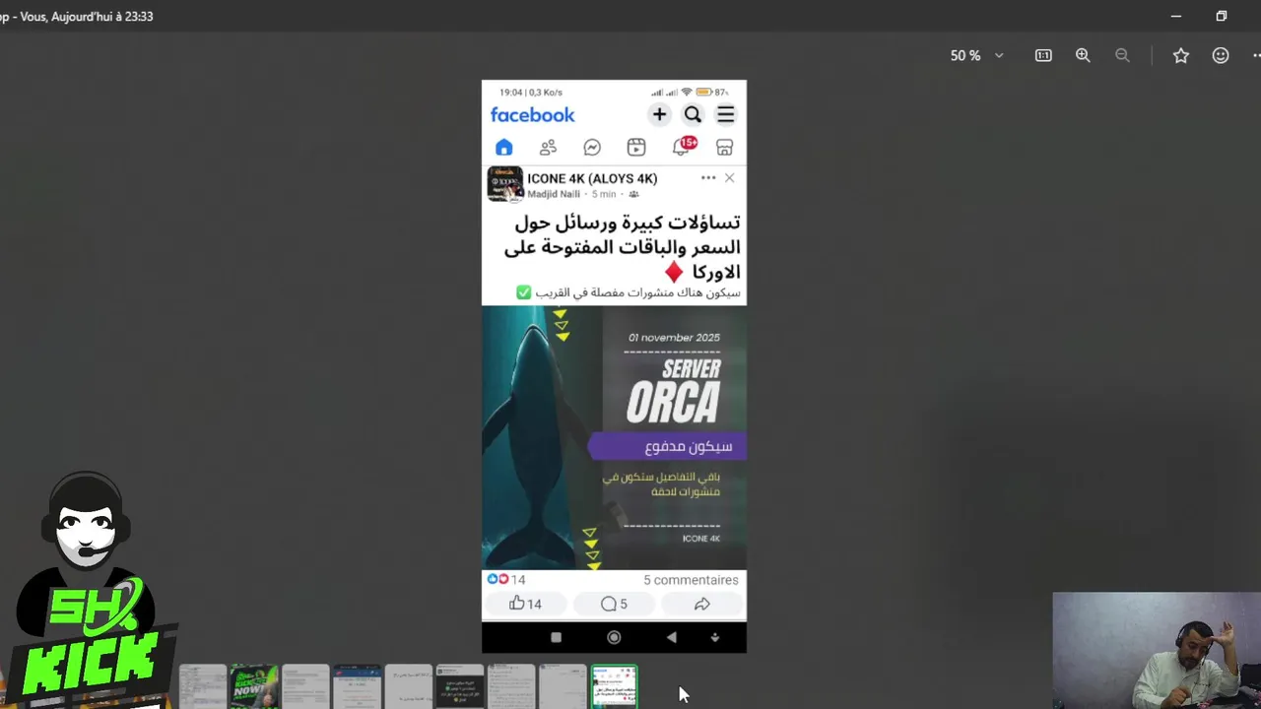Click the comment bubble button showing 5
The height and width of the screenshot is (709, 1261).
[614, 604]
